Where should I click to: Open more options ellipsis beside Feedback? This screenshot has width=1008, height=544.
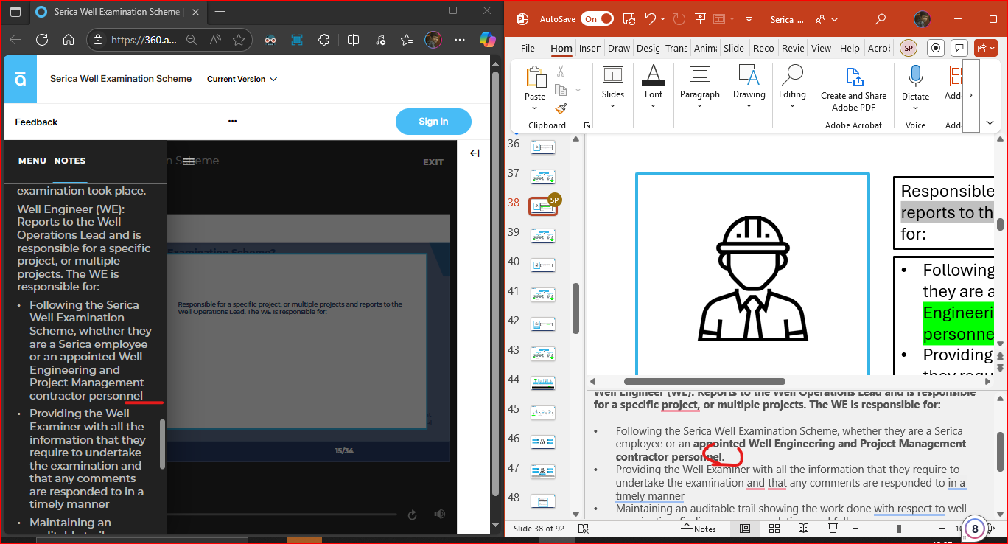click(232, 122)
